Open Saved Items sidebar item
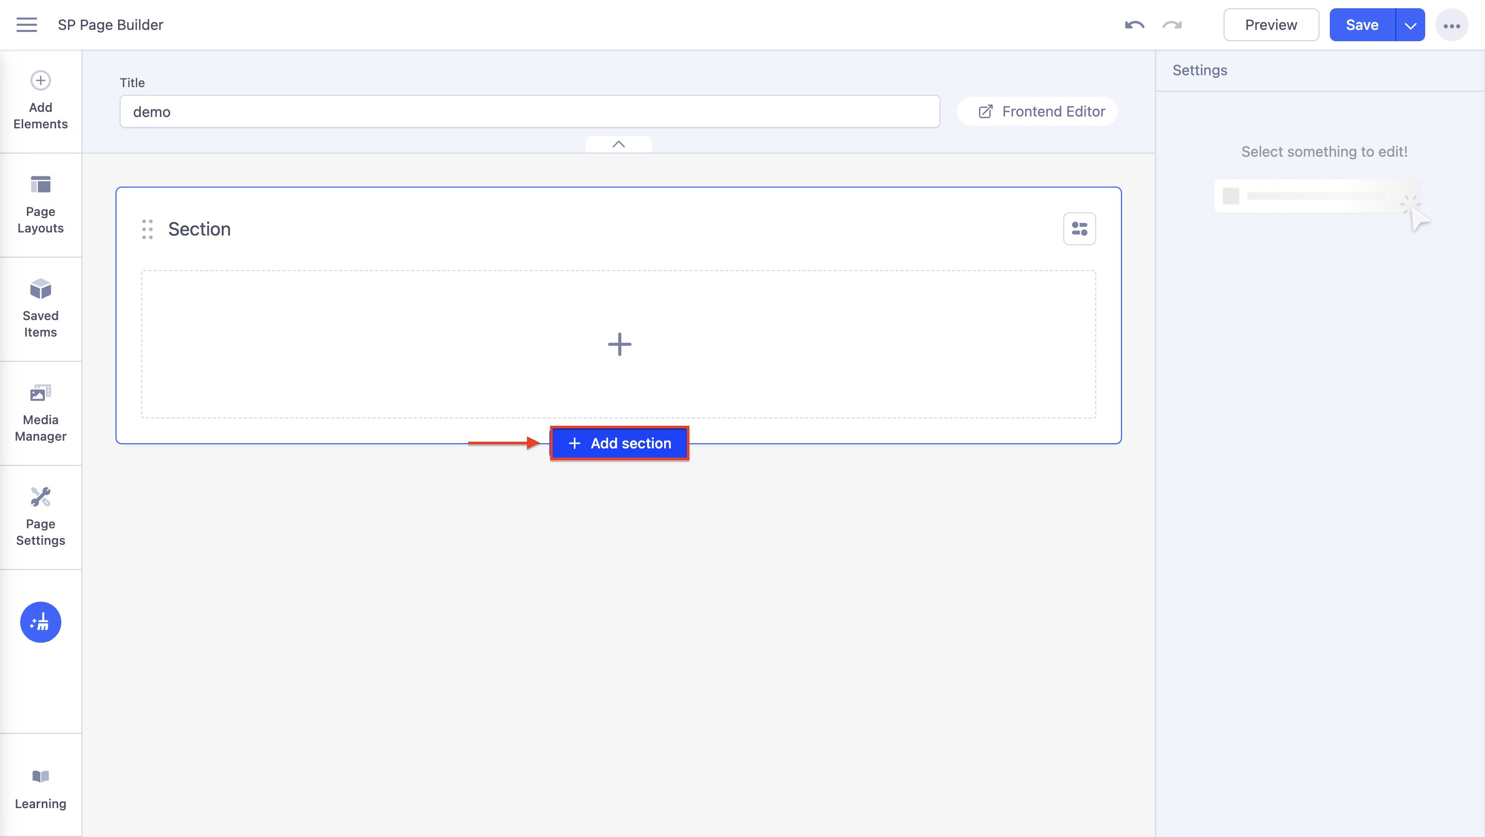This screenshot has height=837, width=1485. pos(40,309)
